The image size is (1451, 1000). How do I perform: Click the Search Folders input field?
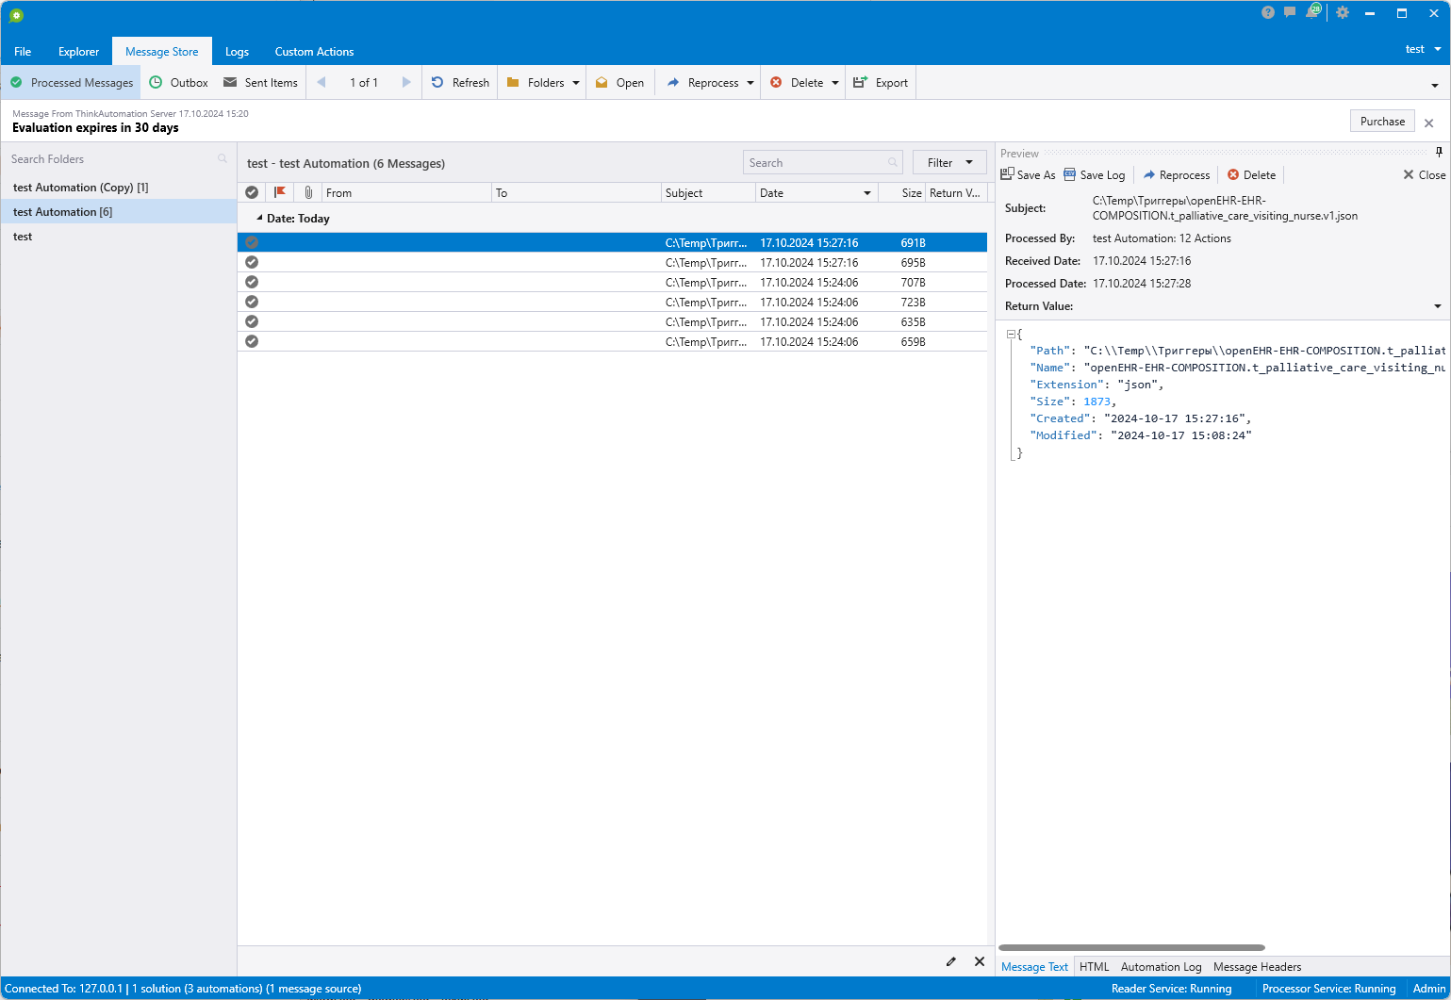[118, 159]
